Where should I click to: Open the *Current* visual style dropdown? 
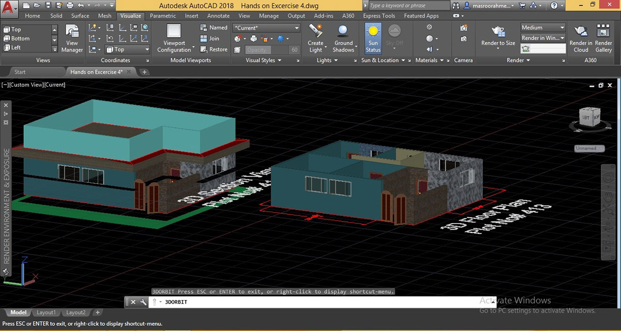tap(296, 27)
